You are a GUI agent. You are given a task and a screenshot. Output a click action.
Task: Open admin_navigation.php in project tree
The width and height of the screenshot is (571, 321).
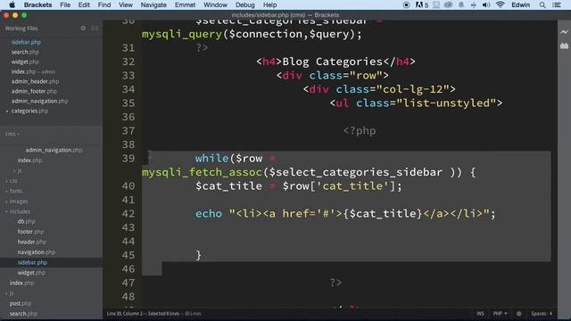pos(54,150)
